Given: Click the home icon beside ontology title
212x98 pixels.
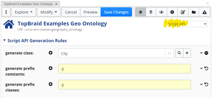Looking at the screenshot, I should tap(9, 24).
